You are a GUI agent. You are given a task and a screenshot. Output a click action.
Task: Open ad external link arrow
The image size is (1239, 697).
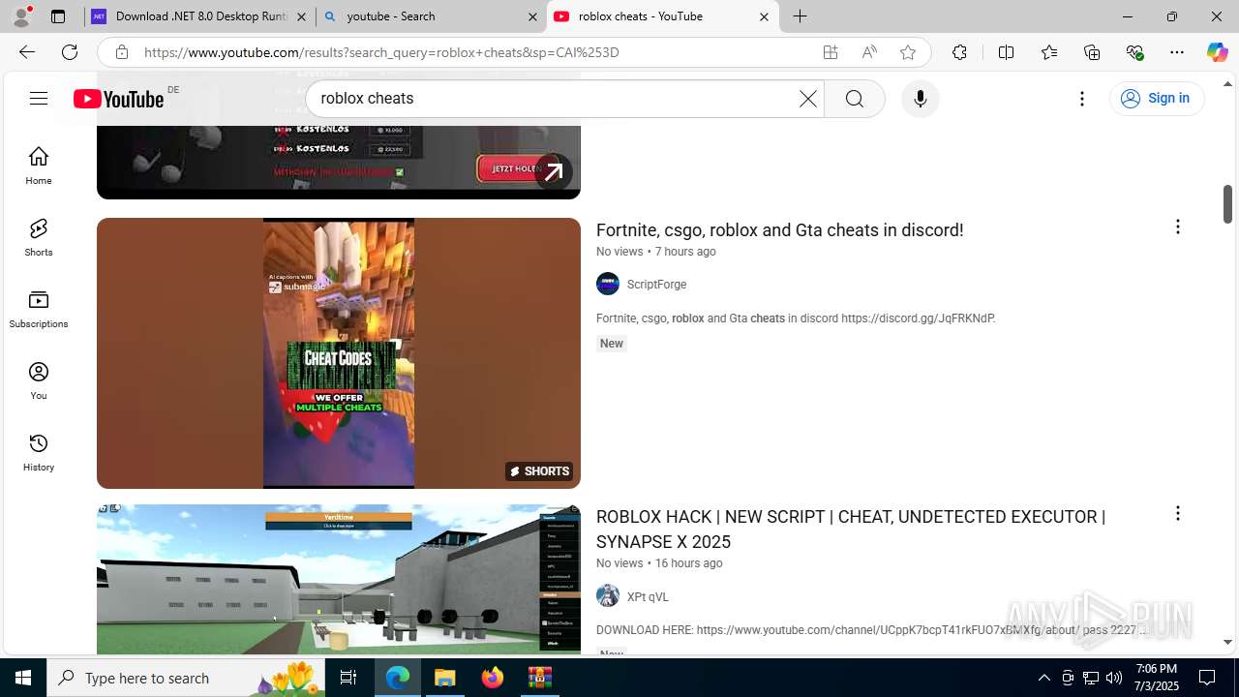click(x=554, y=172)
